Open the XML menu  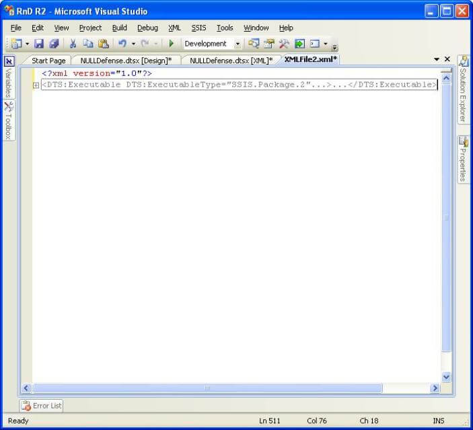174,28
